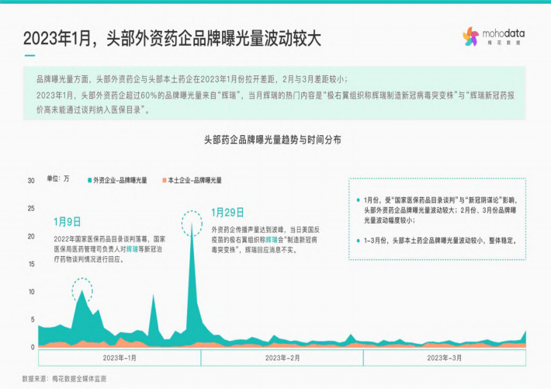Click the bullet starting 1月份，受“国家医保药品目录谈判”
Screen dimensions: 551x389
(x=440, y=210)
